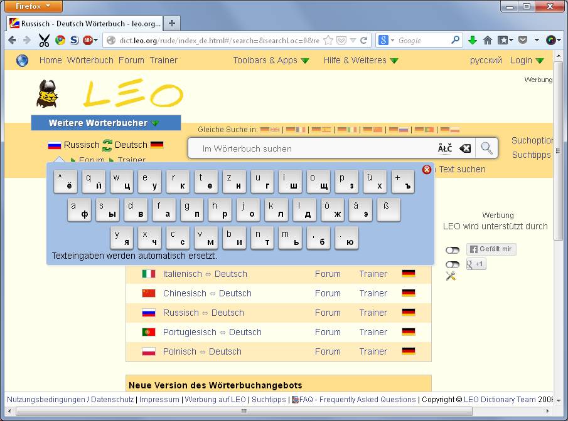Enable the Google +1 toggle
Image resolution: width=568 pixels, height=421 pixels.
(x=453, y=264)
